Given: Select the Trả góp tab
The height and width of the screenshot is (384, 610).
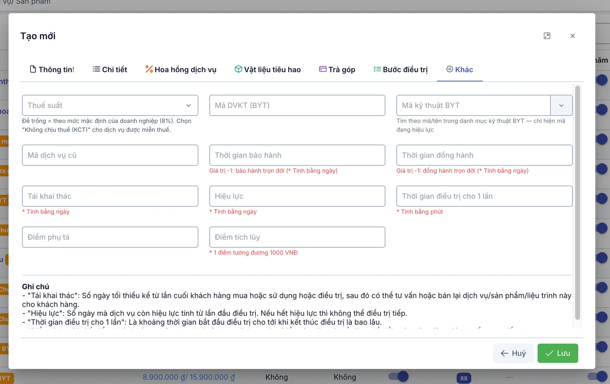Looking at the screenshot, I should point(337,69).
